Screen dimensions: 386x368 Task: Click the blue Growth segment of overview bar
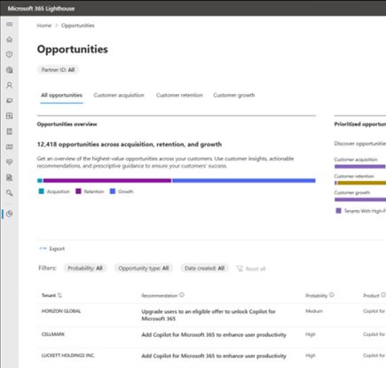point(244,180)
